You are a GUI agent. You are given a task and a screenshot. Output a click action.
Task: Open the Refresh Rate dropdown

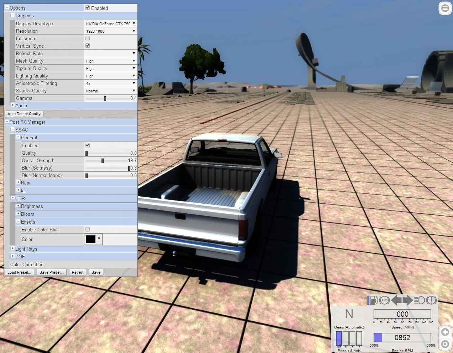[x=110, y=53]
